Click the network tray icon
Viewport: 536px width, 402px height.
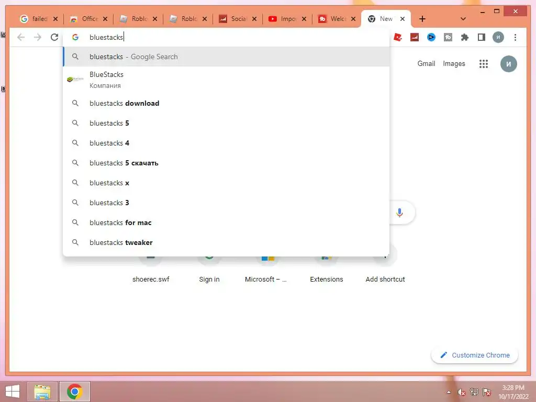click(474, 392)
